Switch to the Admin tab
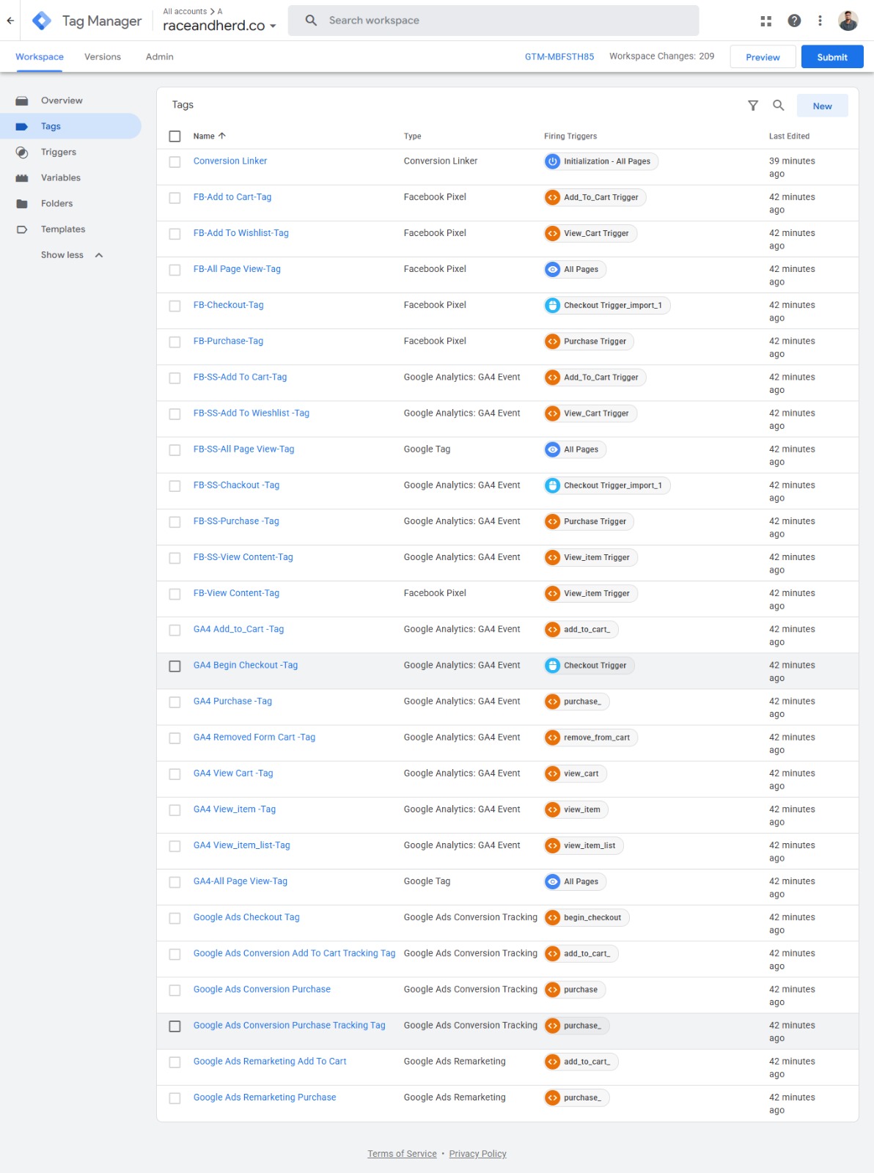This screenshot has height=1173, width=874. (160, 56)
